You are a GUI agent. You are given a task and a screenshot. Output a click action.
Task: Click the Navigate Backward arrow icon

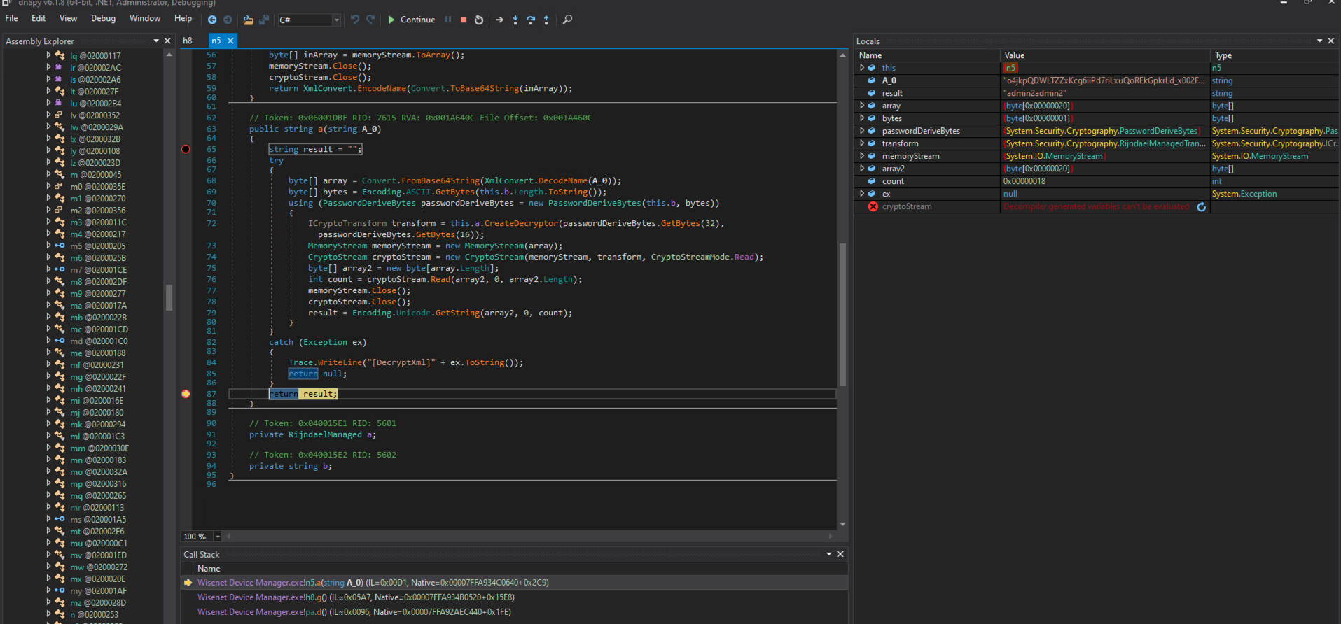pos(212,20)
